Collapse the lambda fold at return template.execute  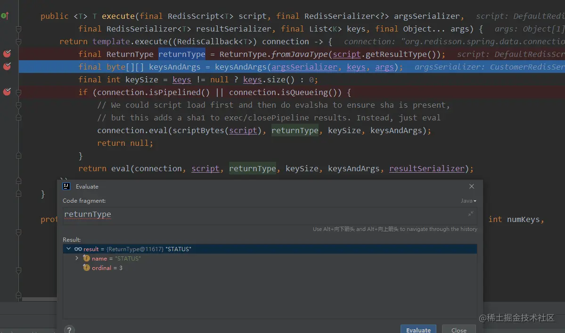[x=18, y=42]
